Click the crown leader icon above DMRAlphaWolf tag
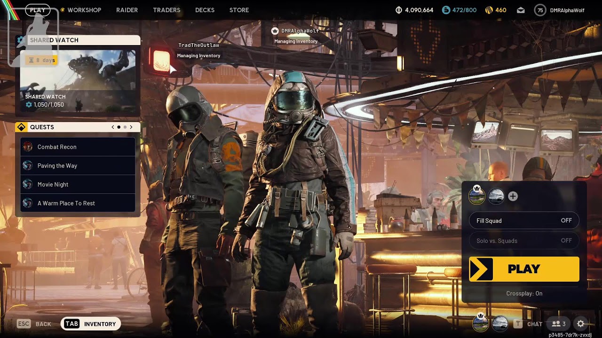Screen dimensions: 602x338 click(275, 31)
